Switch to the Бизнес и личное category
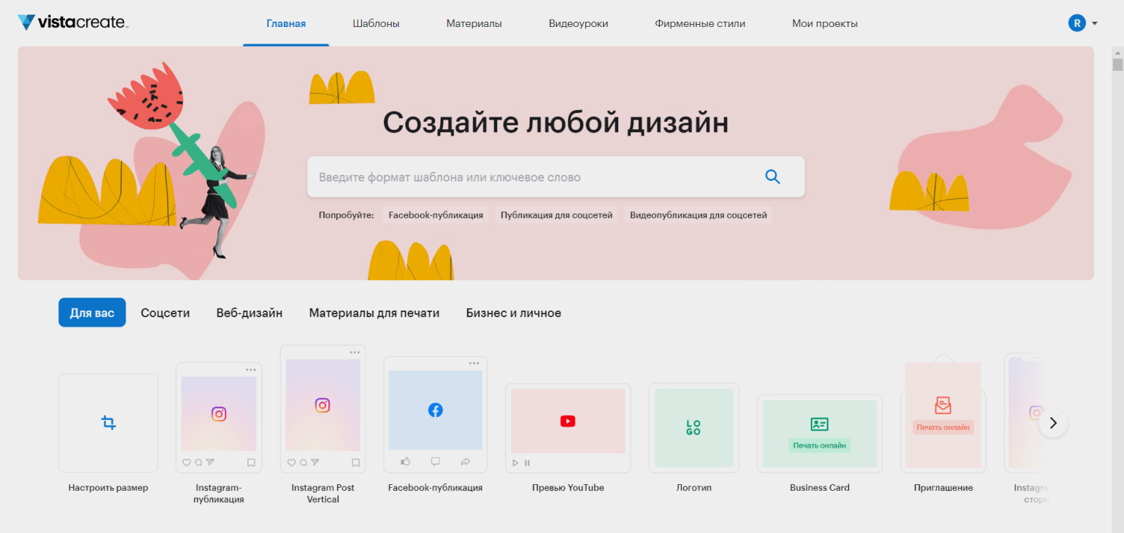The image size is (1124, 533). tap(514, 313)
